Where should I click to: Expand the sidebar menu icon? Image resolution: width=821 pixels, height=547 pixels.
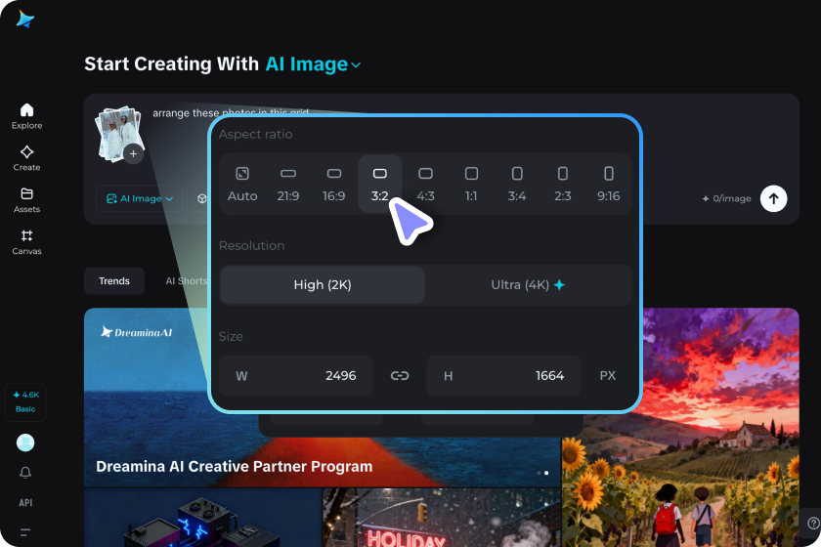[25, 532]
